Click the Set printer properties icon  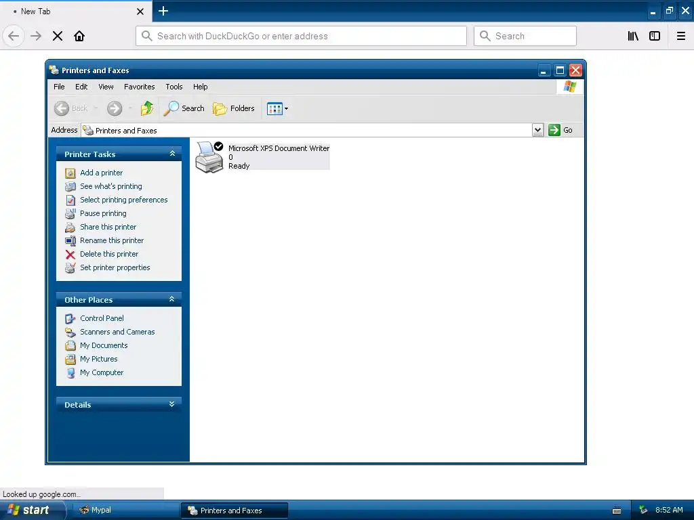click(x=70, y=268)
